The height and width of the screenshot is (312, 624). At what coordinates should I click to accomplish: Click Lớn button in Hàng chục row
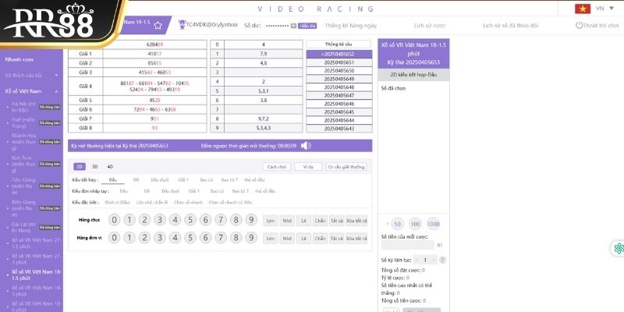pos(271,220)
